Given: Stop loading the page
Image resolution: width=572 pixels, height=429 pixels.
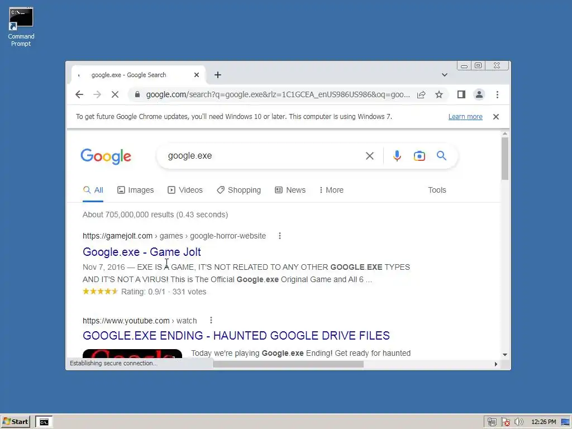Looking at the screenshot, I should coord(115,94).
